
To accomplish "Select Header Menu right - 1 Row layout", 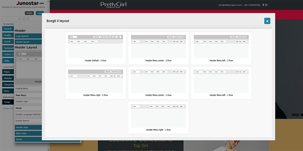I will tap(158, 117).
